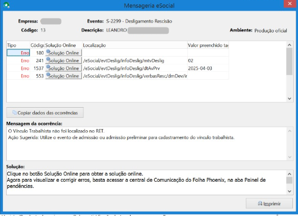Viewport: 298px width, 216px height.
Task: Click the 'Ação Sugerida' message line
Action: [121, 137]
